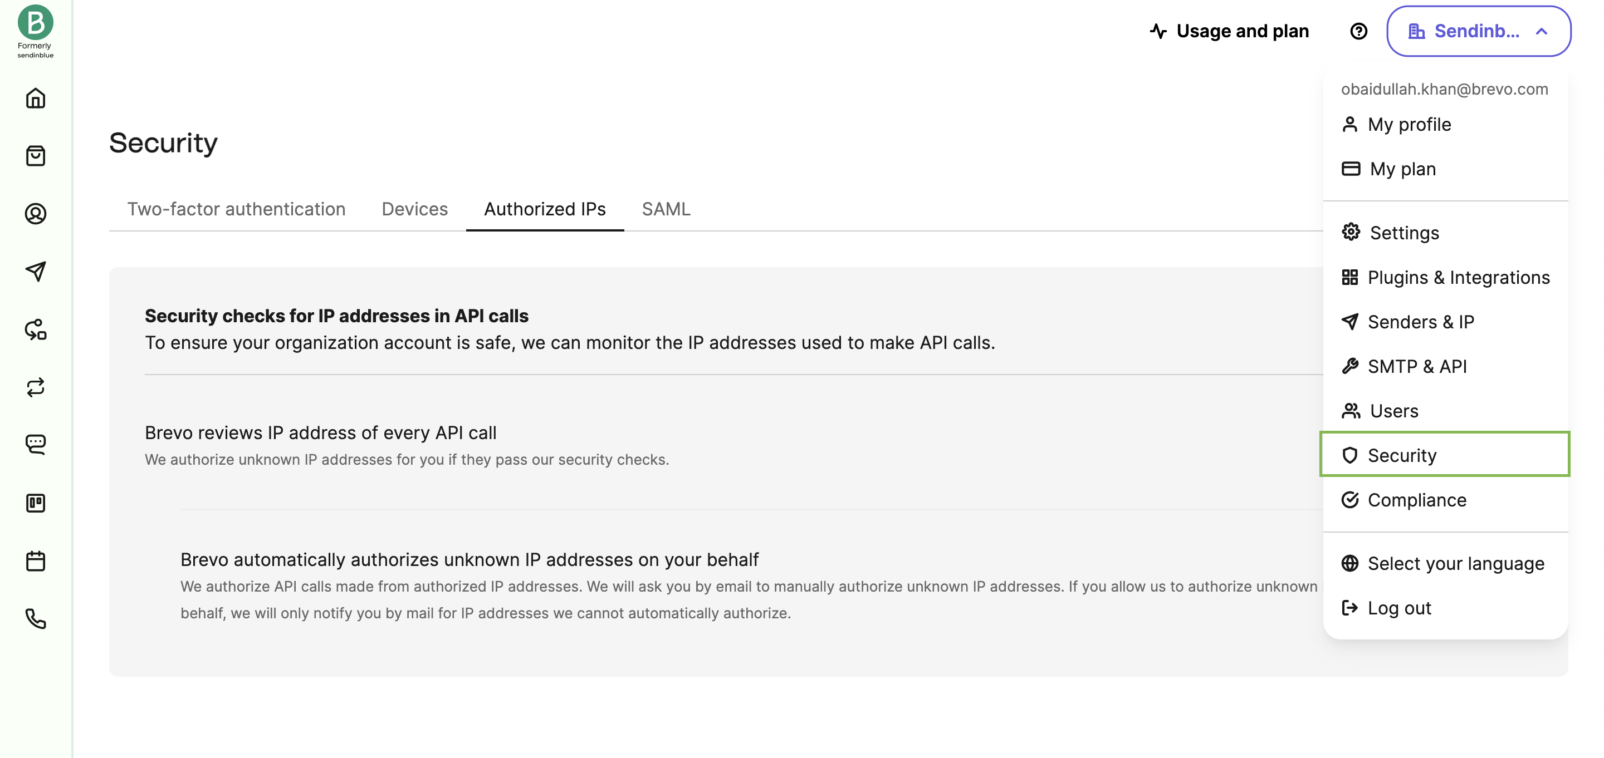
Task: Open the Automations flow icon in sidebar
Action: (36, 330)
